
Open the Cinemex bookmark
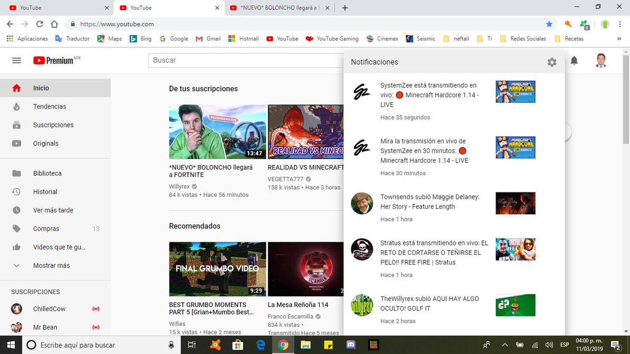(381, 39)
